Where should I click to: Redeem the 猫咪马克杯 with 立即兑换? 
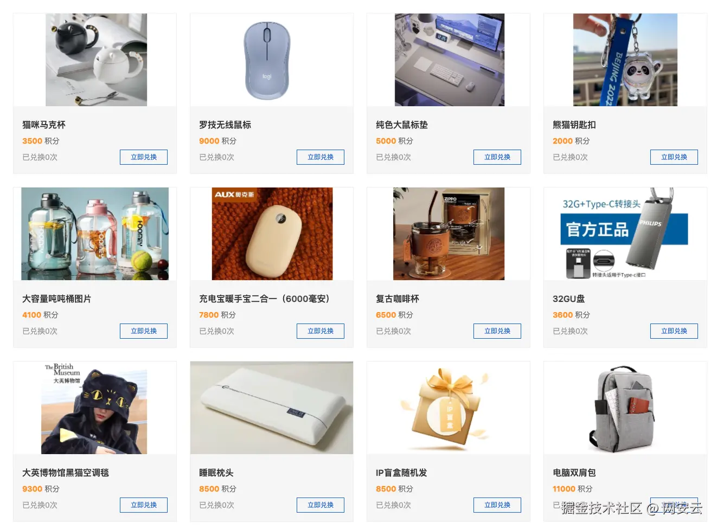coord(144,157)
